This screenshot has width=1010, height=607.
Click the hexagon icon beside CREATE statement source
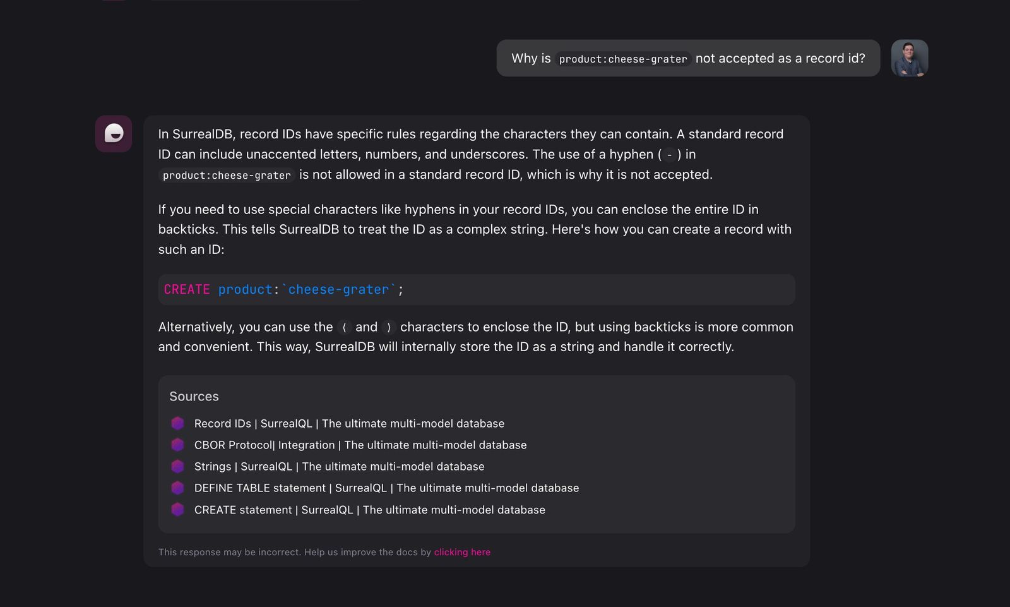(177, 509)
